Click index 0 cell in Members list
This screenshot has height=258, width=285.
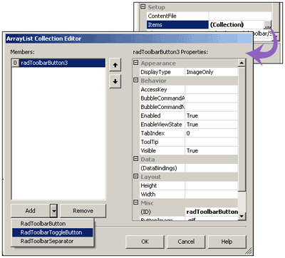click(x=15, y=63)
